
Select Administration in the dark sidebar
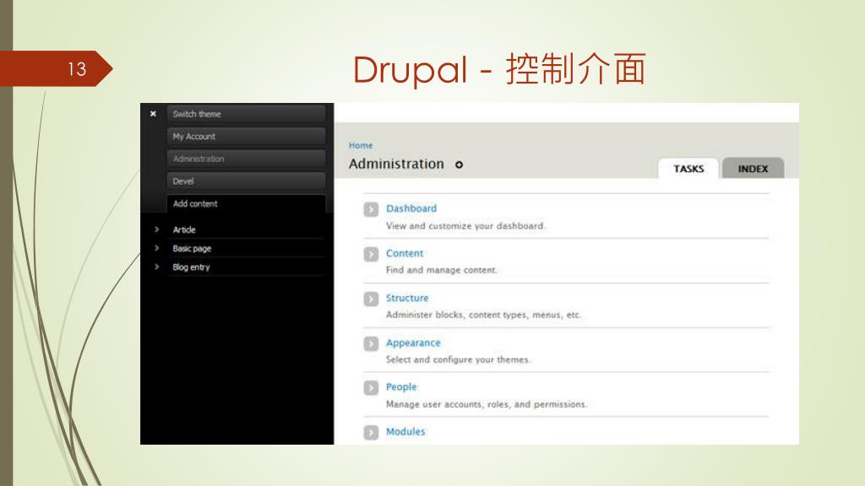tap(246, 159)
